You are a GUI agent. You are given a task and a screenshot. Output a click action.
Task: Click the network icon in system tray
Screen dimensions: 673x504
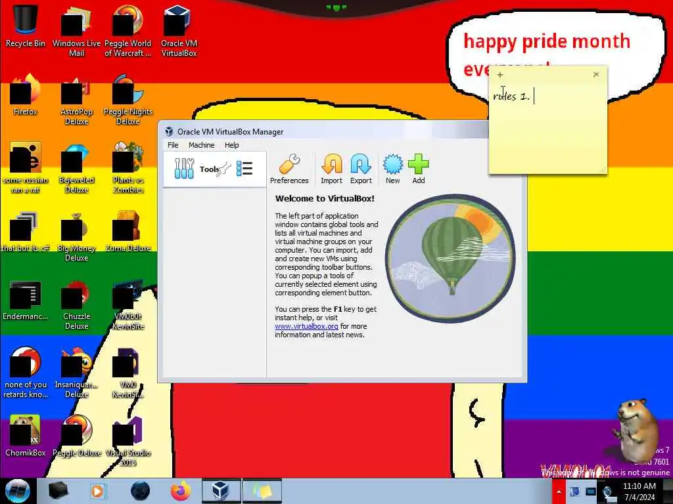click(x=591, y=491)
